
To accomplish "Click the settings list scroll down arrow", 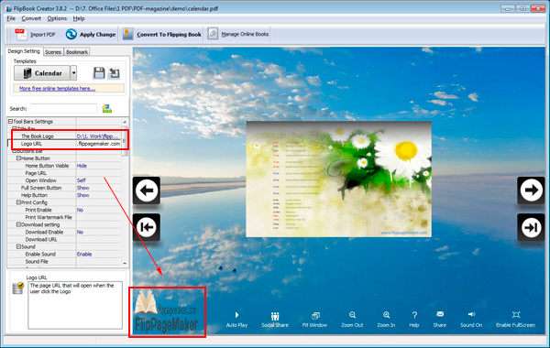I will pyautogui.click(x=125, y=263).
